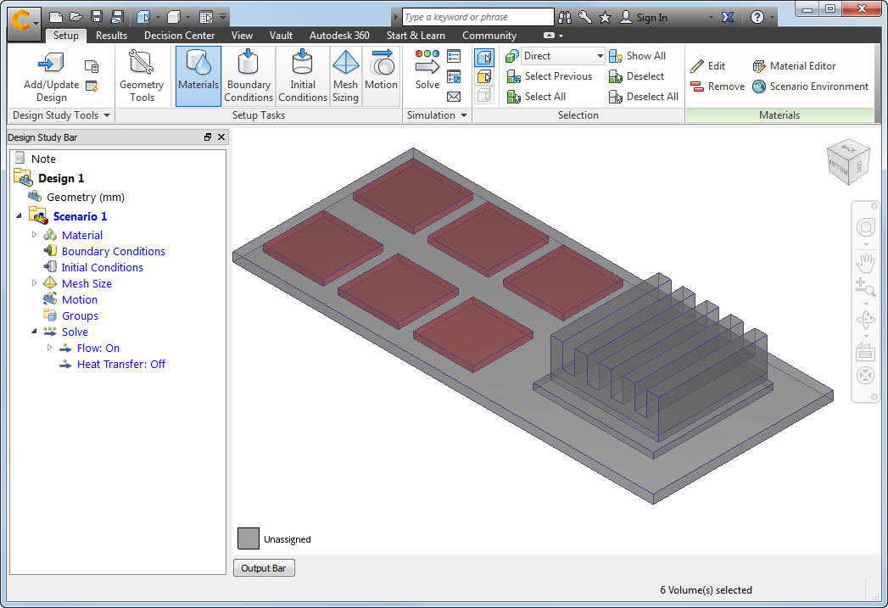Toggle Flow: On solve setting
888x608 pixels.
coord(98,349)
